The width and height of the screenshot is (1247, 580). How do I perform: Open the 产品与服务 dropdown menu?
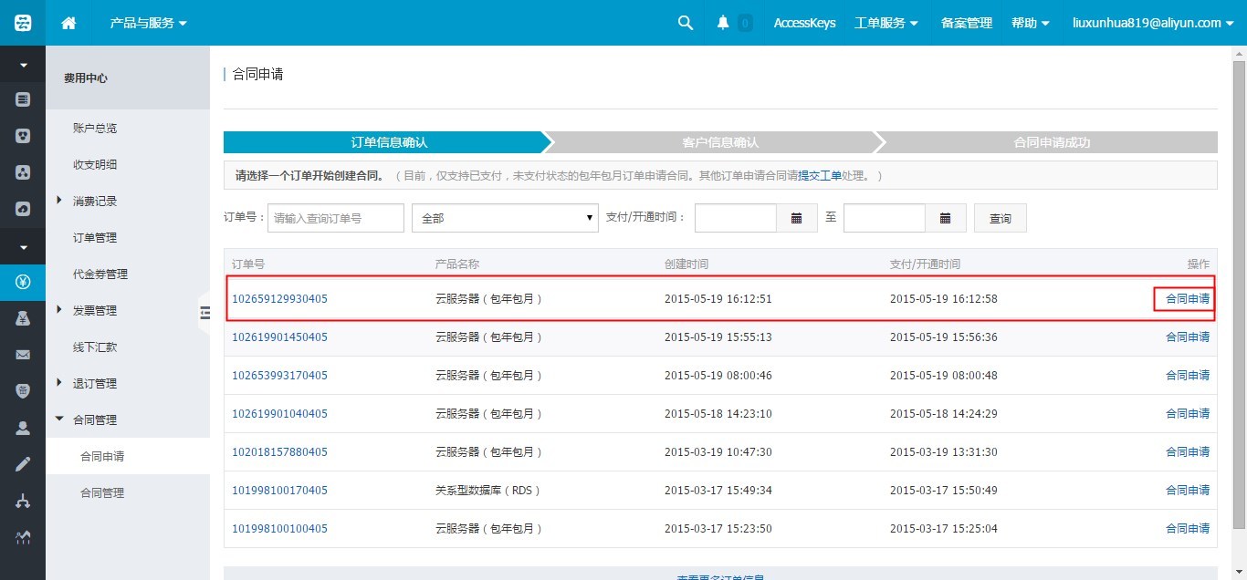pyautogui.click(x=148, y=23)
